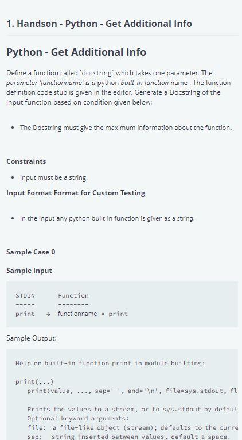242x440 pixels.
Task: Click the 'Sample Output:' label
Action: (32, 338)
